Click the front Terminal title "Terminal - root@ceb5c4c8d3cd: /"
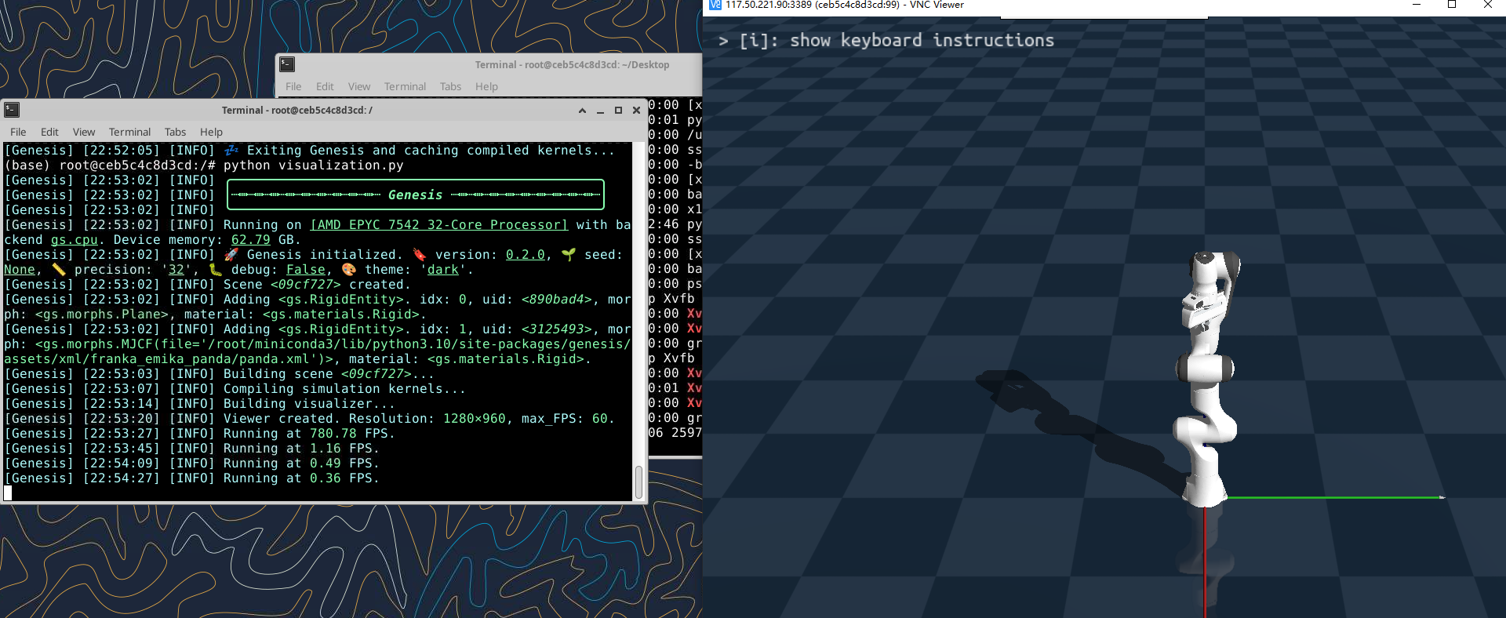Screen dimensions: 1506x618 [297, 111]
